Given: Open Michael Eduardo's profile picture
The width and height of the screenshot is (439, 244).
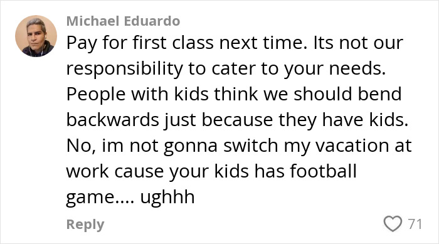Looking at the screenshot, I should click(36, 36).
